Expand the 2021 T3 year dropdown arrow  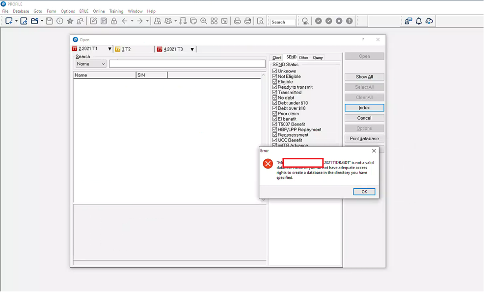coord(192,49)
